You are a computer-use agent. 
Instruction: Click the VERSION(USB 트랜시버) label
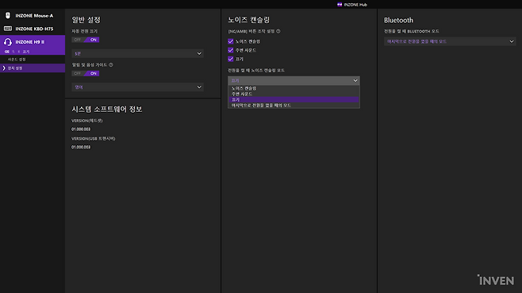pyautogui.click(x=94, y=139)
